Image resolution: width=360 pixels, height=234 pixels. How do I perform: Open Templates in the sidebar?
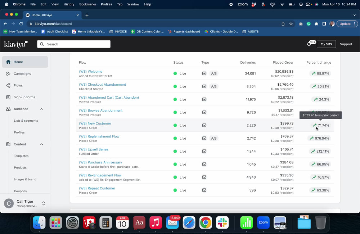(x=21, y=156)
